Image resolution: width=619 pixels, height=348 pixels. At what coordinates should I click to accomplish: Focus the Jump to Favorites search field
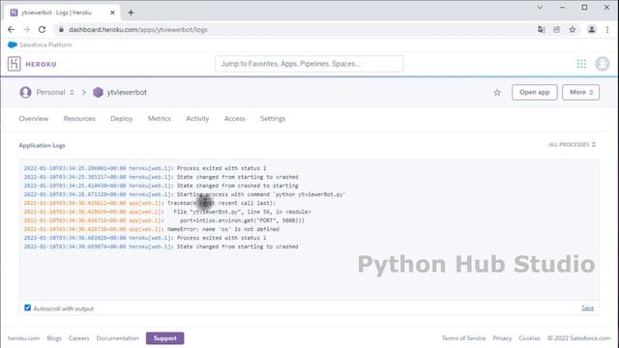tap(309, 64)
